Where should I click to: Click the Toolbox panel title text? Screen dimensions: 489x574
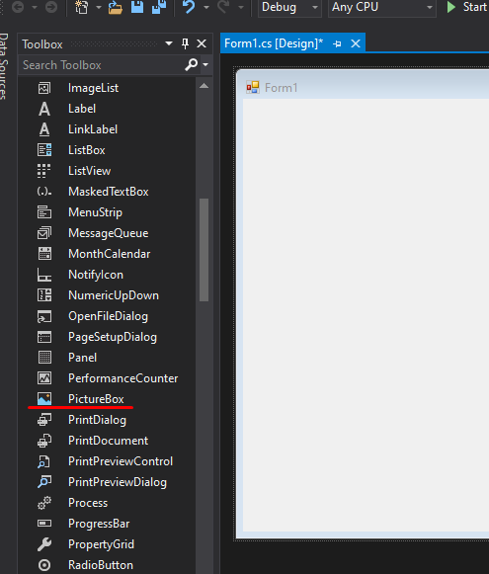pyautogui.click(x=42, y=44)
